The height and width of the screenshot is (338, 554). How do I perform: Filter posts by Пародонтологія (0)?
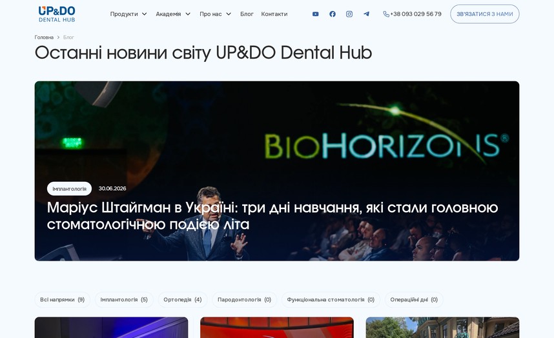[x=244, y=299]
